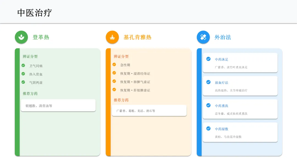Click the green check beside 气阴两虚
Screen dimensions: 297x167
[x=23, y=82]
